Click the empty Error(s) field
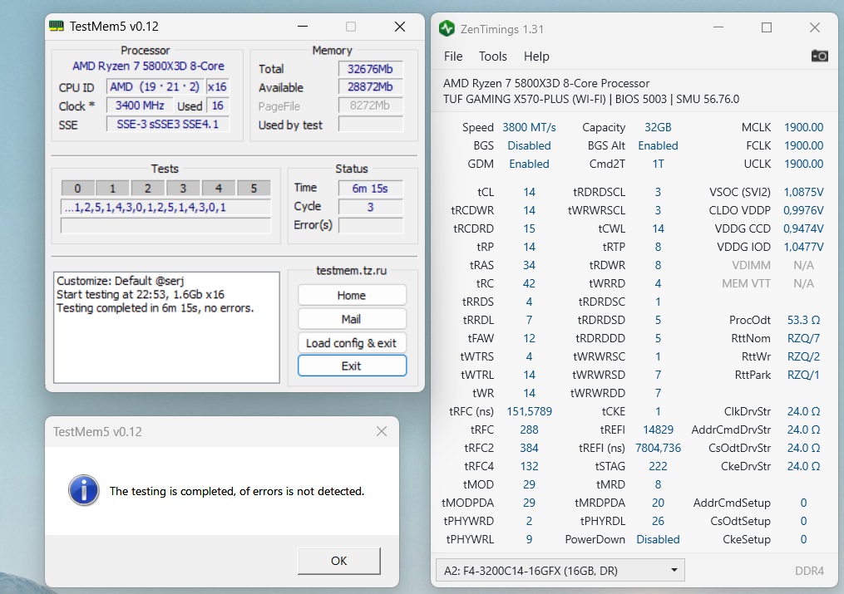 pyautogui.click(x=370, y=226)
